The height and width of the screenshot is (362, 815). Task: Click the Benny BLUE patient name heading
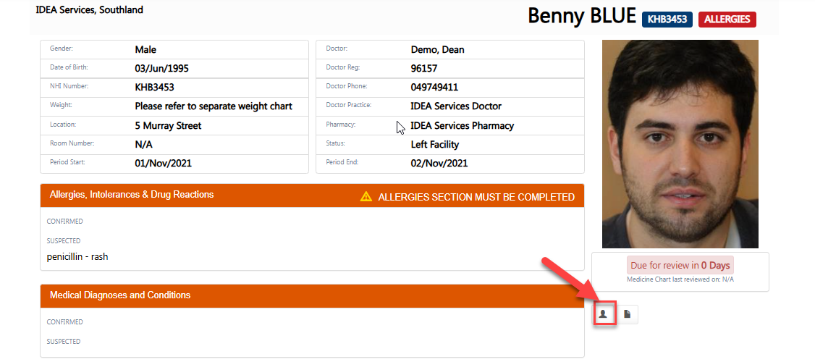click(x=582, y=16)
